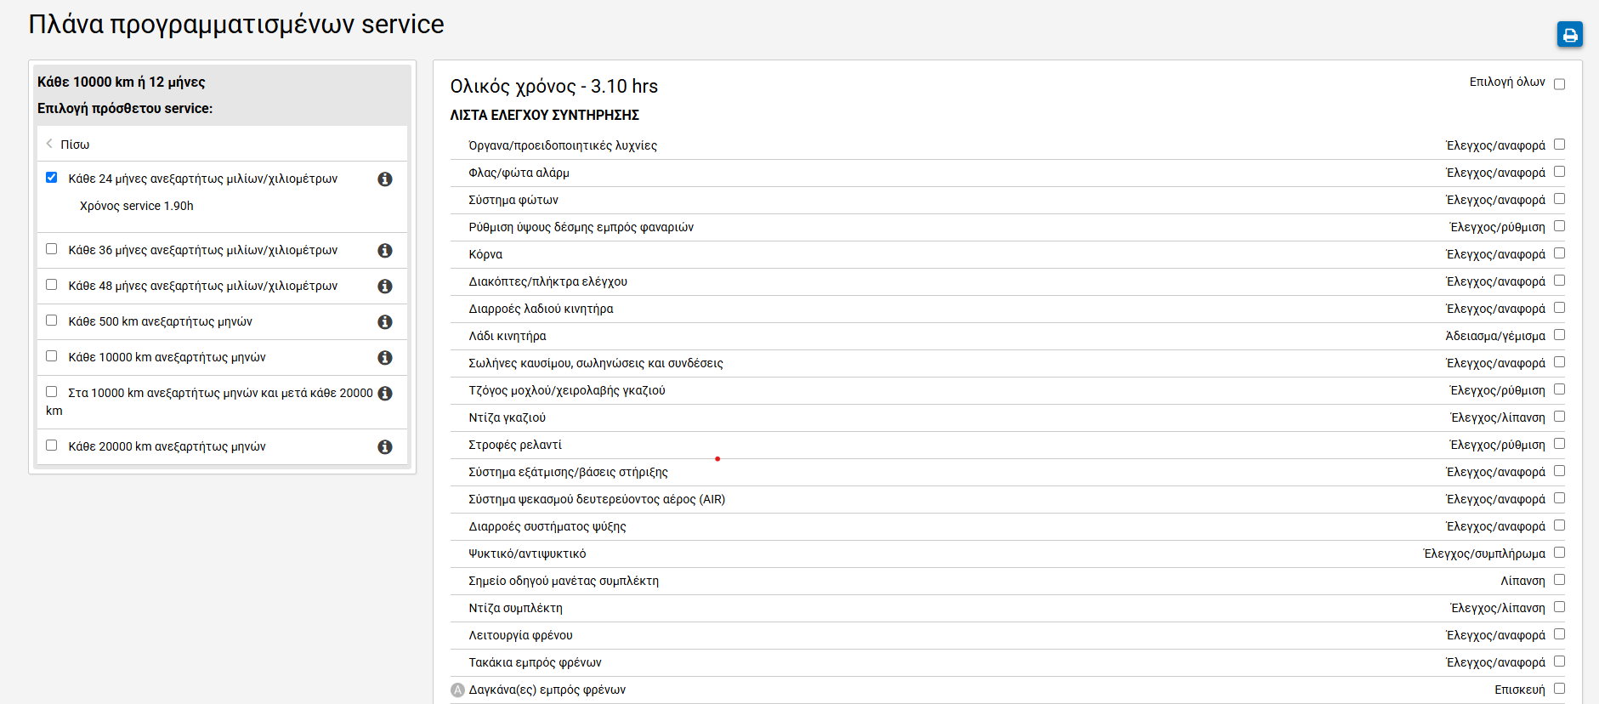Show info icon for Κάθε 48 μήνες

(x=385, y=287)
